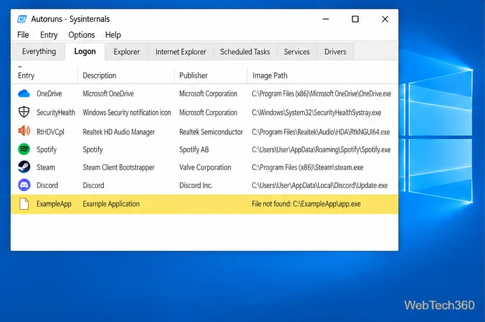The width and height of the screenshot is (485, 322).
Task: Sort by the Publisher column header
Action: (x=211, y=75)
